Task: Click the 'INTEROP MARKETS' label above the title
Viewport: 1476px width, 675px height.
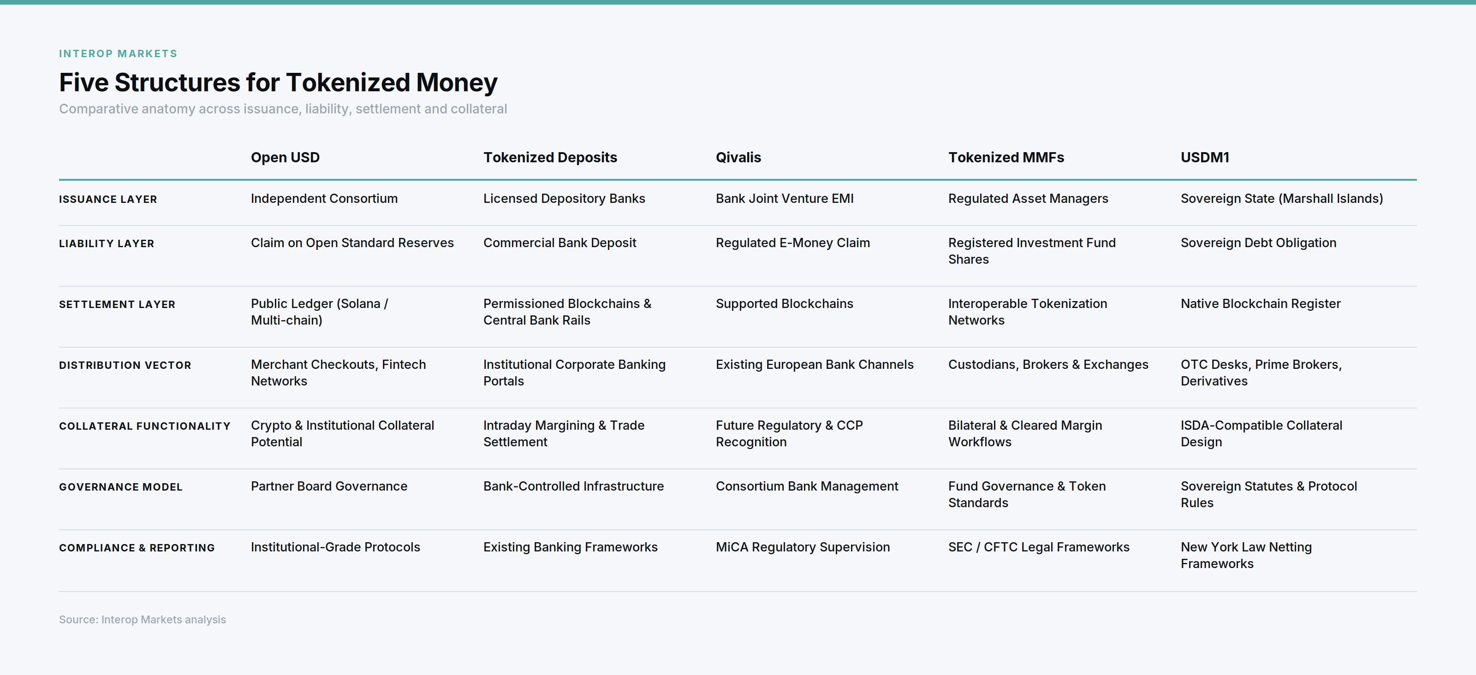Action: coord(118,54)
